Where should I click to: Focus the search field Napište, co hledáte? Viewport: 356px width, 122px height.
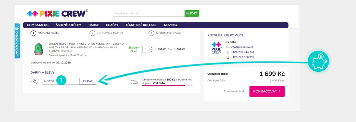[x=149, y=13]
